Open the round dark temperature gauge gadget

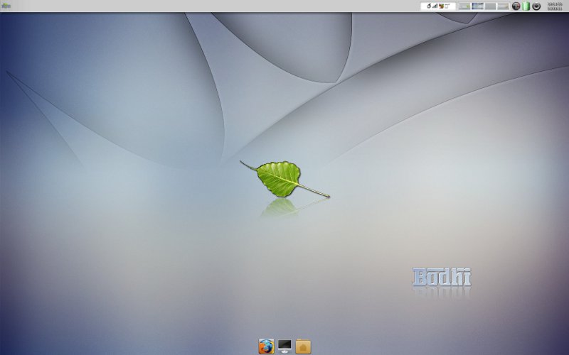516,6
